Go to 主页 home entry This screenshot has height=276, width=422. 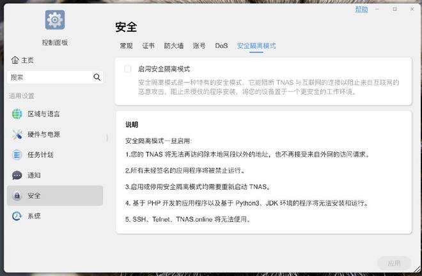22,60
